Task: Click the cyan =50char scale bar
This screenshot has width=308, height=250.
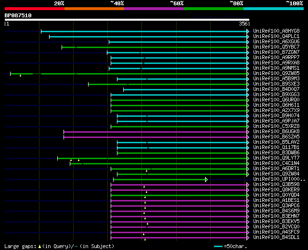Action: pos(218,246)
